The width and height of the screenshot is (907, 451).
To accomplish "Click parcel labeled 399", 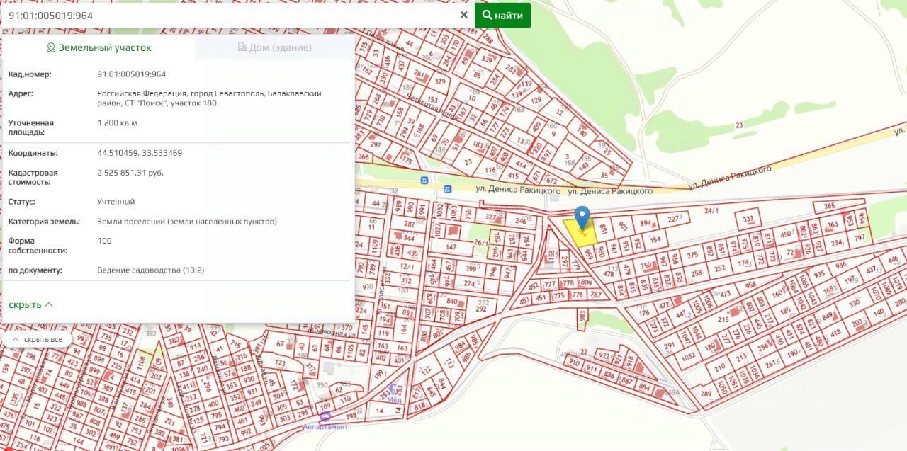I will tap(471, 268).
